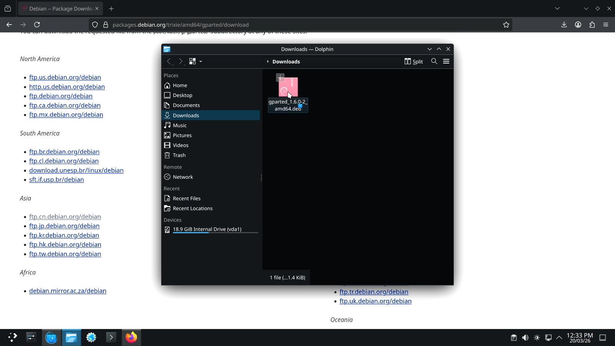Screen dimensions: 615x346
Task: Go forward in Dolphin folder history
Action: point(181,62)
